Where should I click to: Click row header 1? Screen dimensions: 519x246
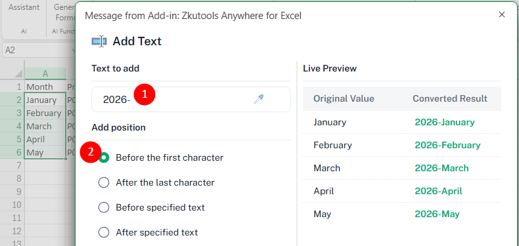pos(12,87)
